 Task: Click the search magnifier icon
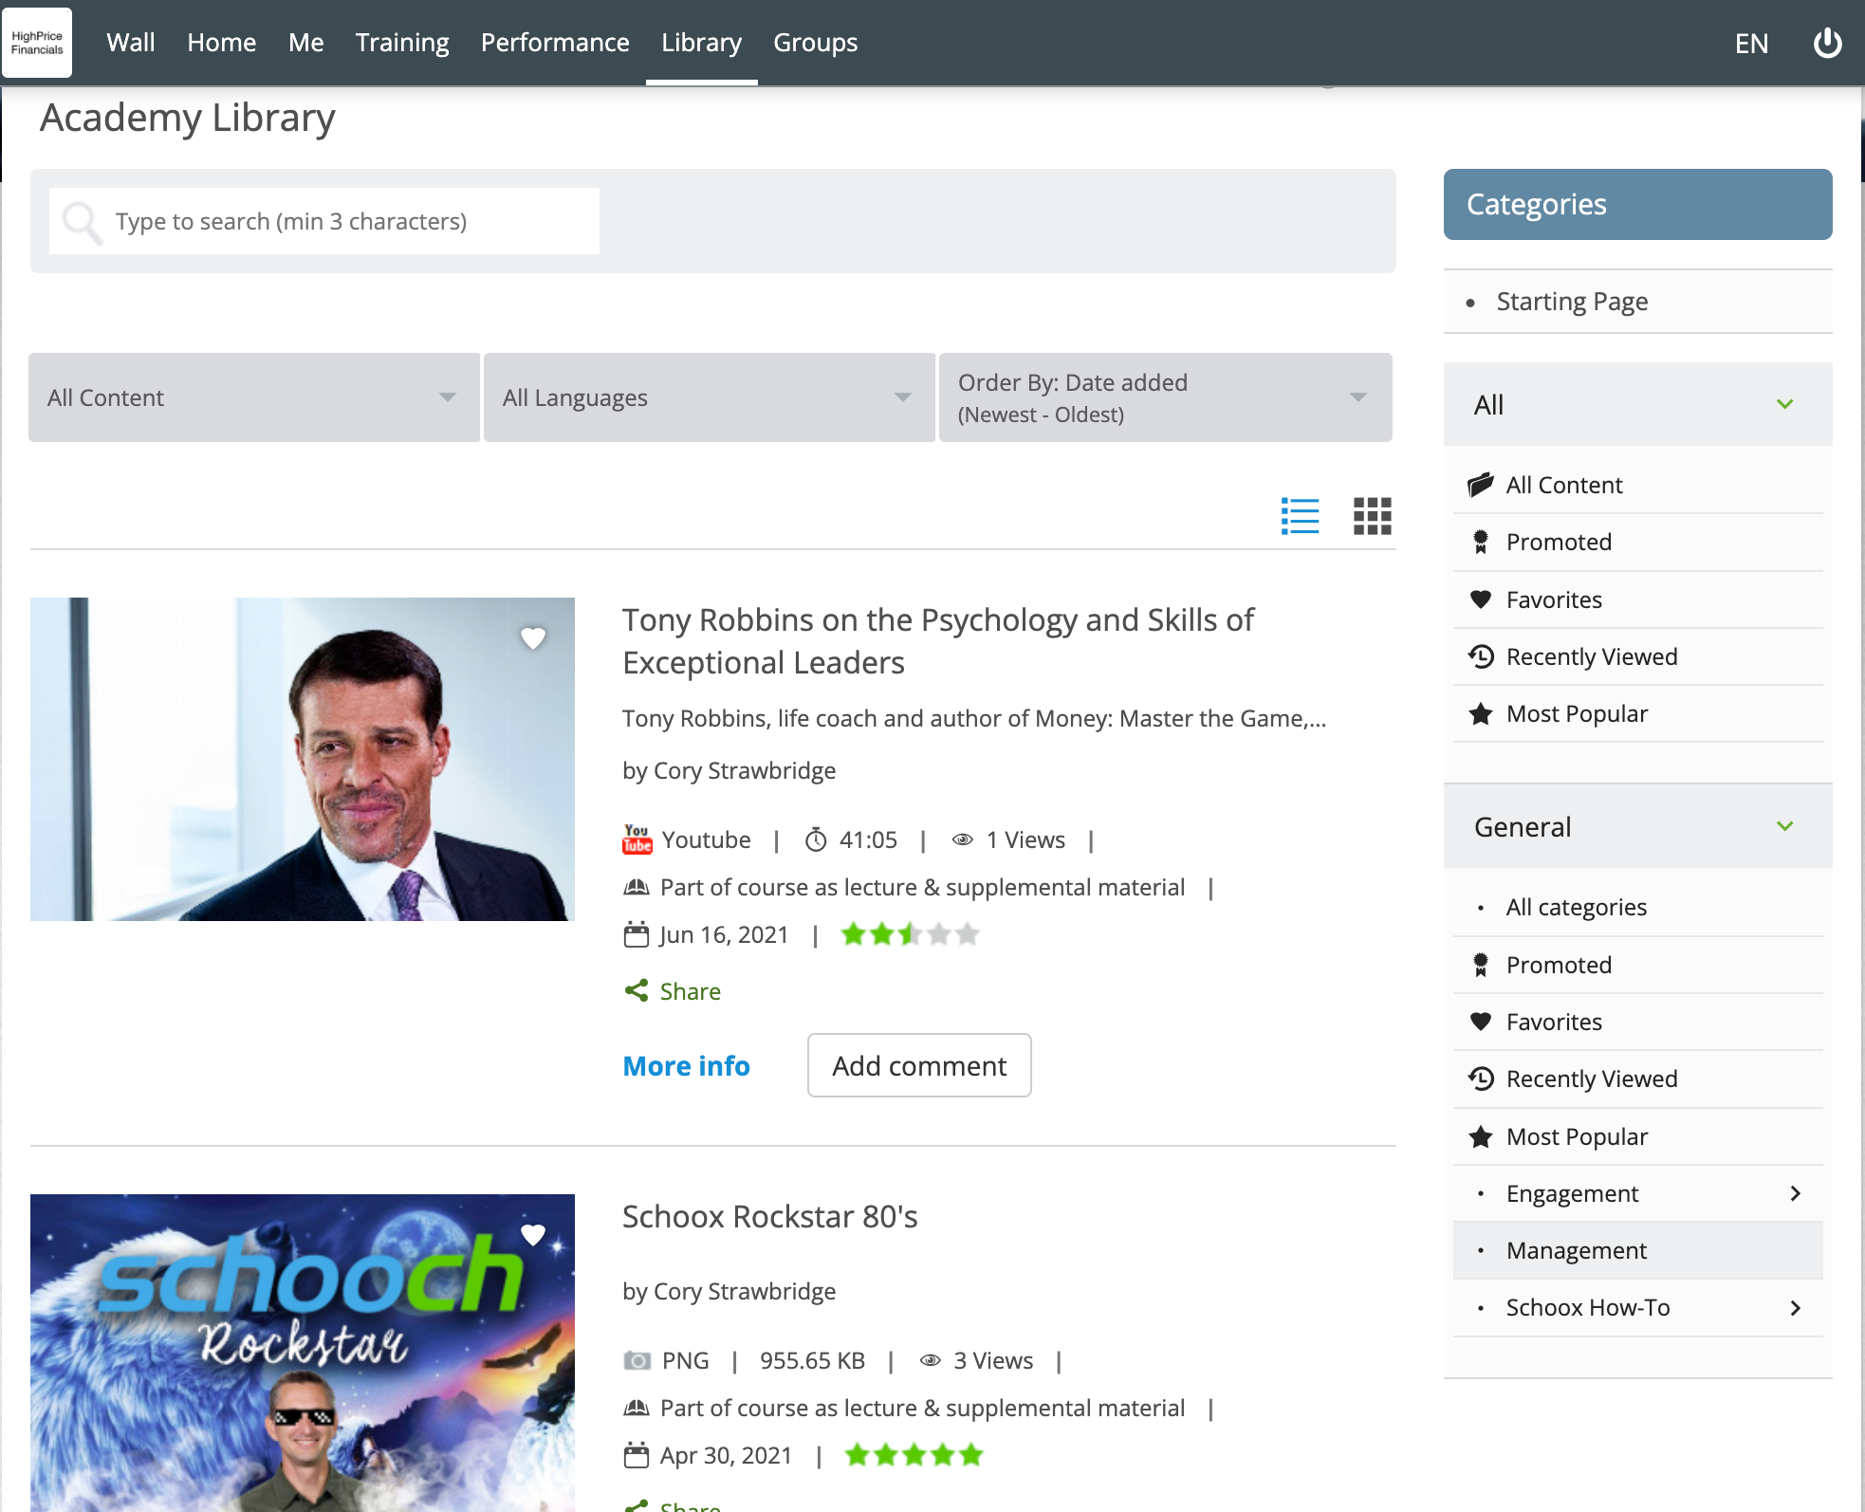tap(82, 222)
